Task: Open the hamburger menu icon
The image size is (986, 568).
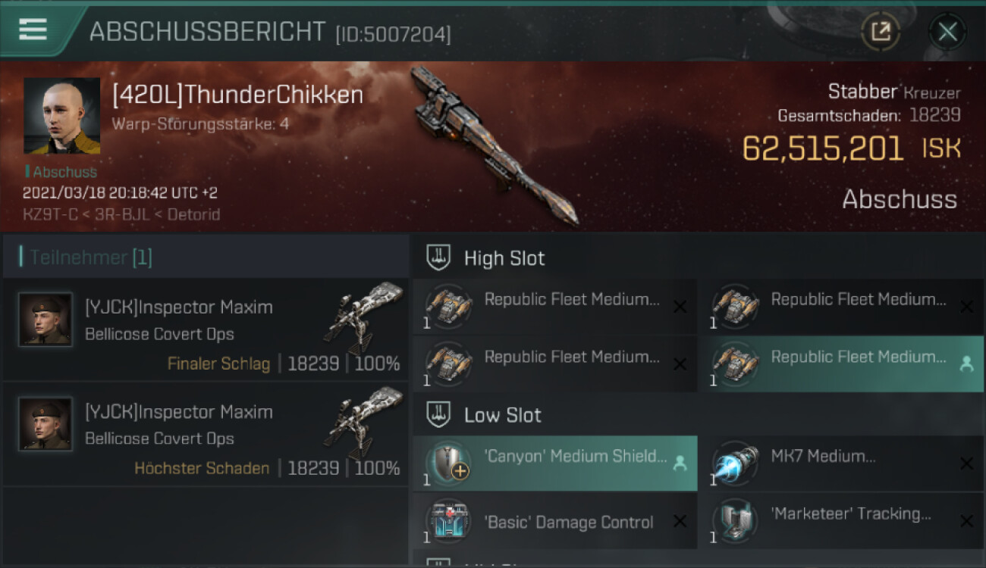Action: 33,30
